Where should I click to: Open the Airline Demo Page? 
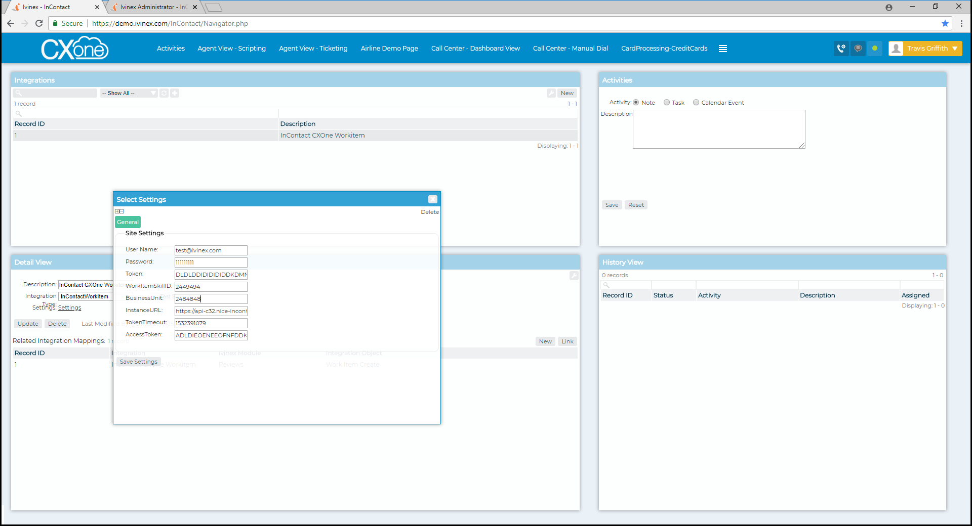(389, 49)
